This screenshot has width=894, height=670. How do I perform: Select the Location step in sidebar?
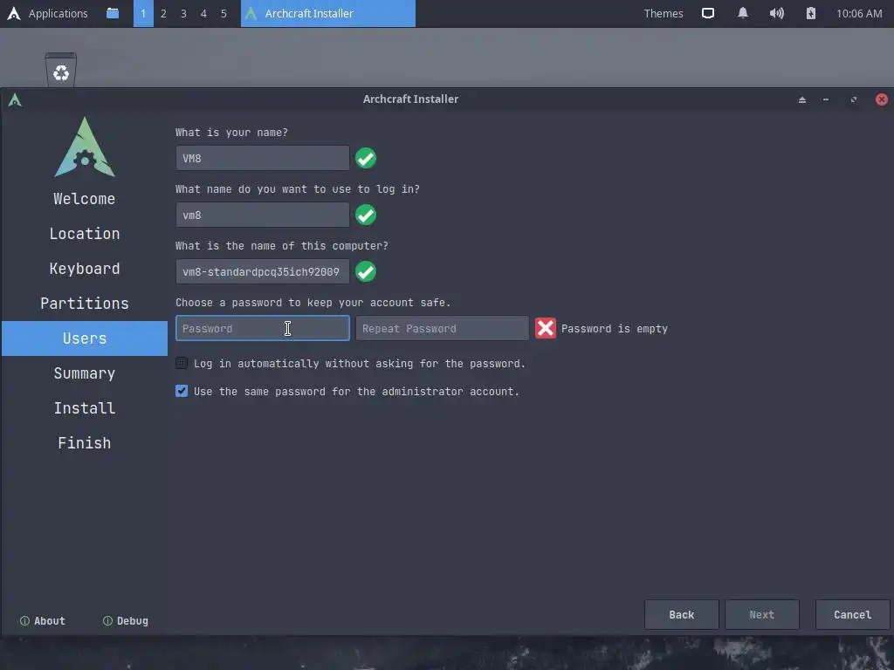pos(85,234)
